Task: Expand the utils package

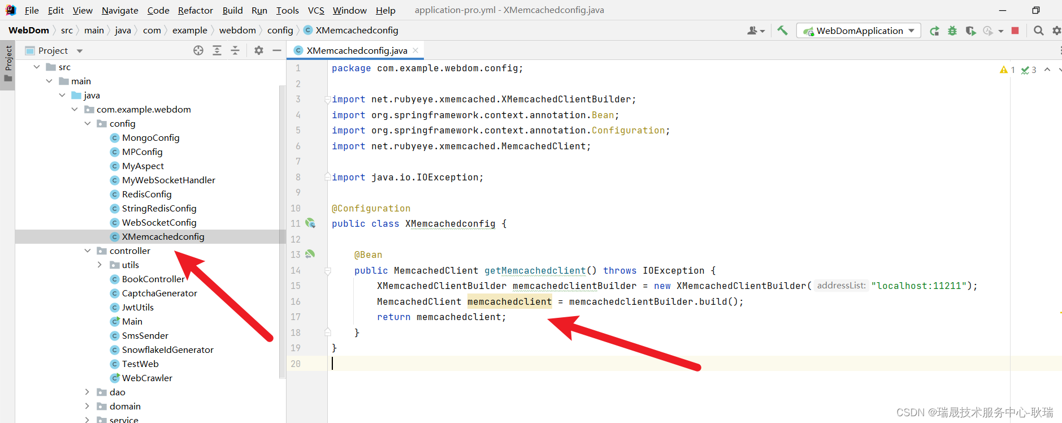Action: tap(100, 265)
